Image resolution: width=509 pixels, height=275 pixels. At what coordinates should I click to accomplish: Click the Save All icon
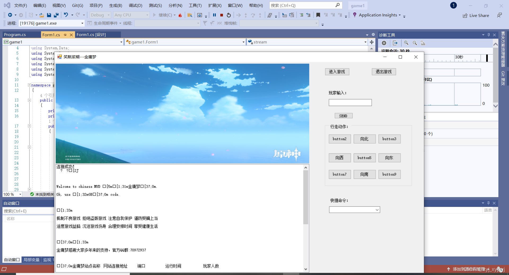56,15
